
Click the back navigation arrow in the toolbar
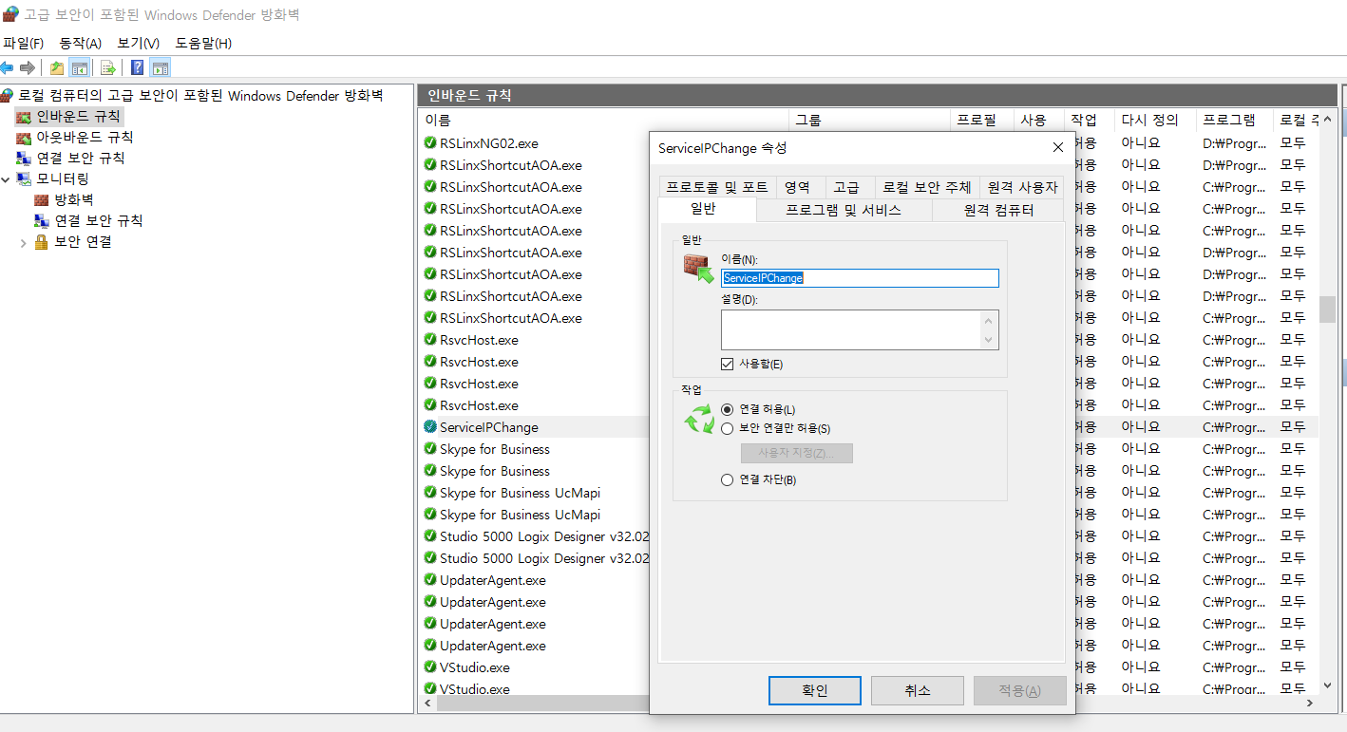pos(9,66)
